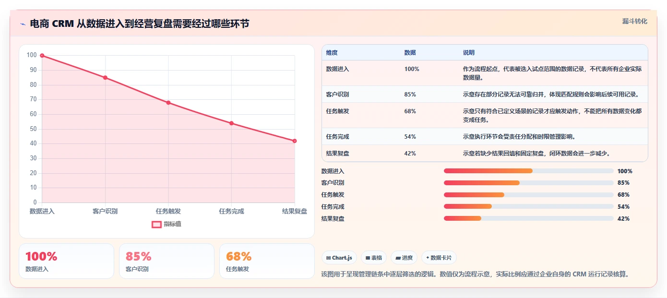Click the 任务触发 x-axis label on the chart

[168, 211]
